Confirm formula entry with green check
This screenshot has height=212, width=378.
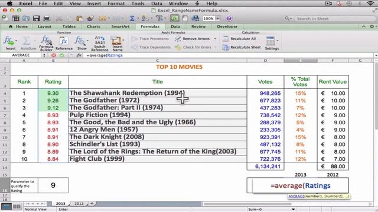pyautogui.click(x=62, y=55)
